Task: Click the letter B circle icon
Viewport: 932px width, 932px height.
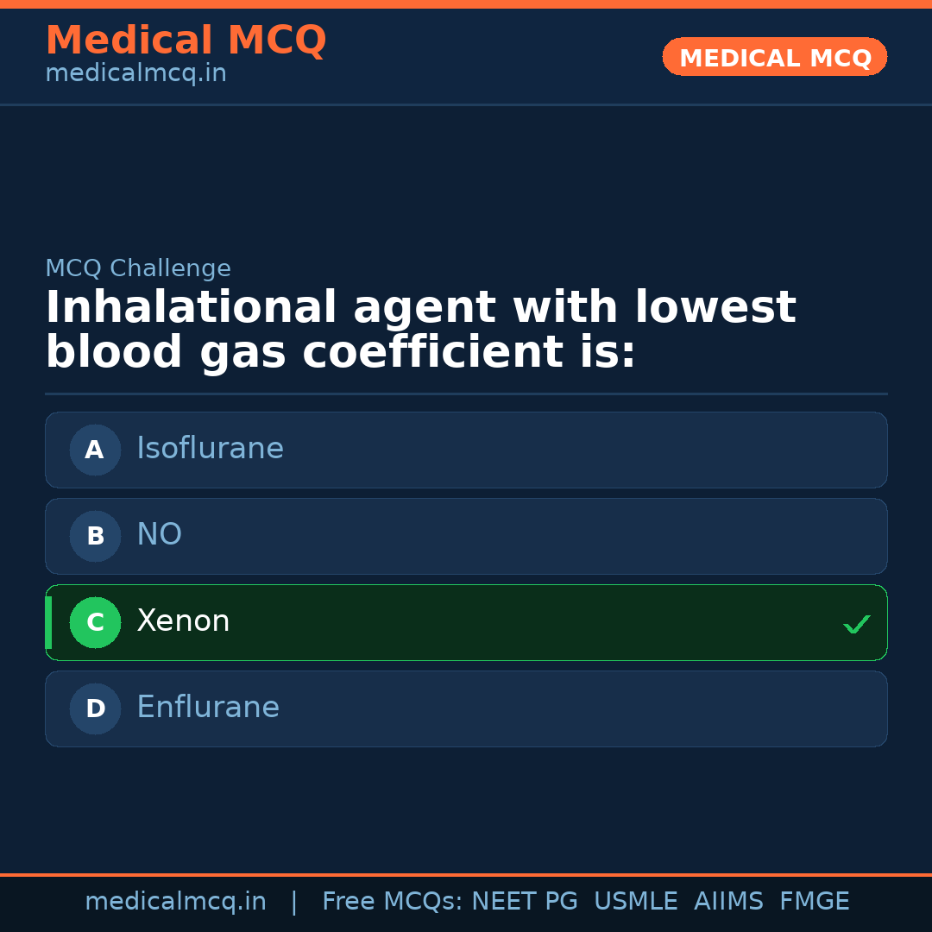Action: (95, 536)
